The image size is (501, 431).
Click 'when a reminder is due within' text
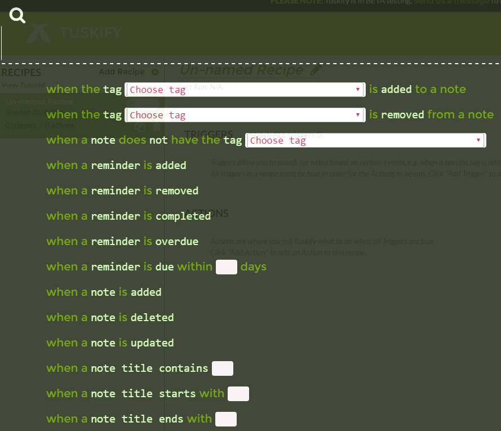(130, 266)
